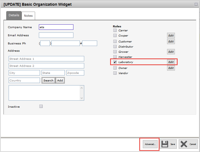The image size is (200, 152).
Task: Toggle the Inactive checkbox
Action: [41, 106]
